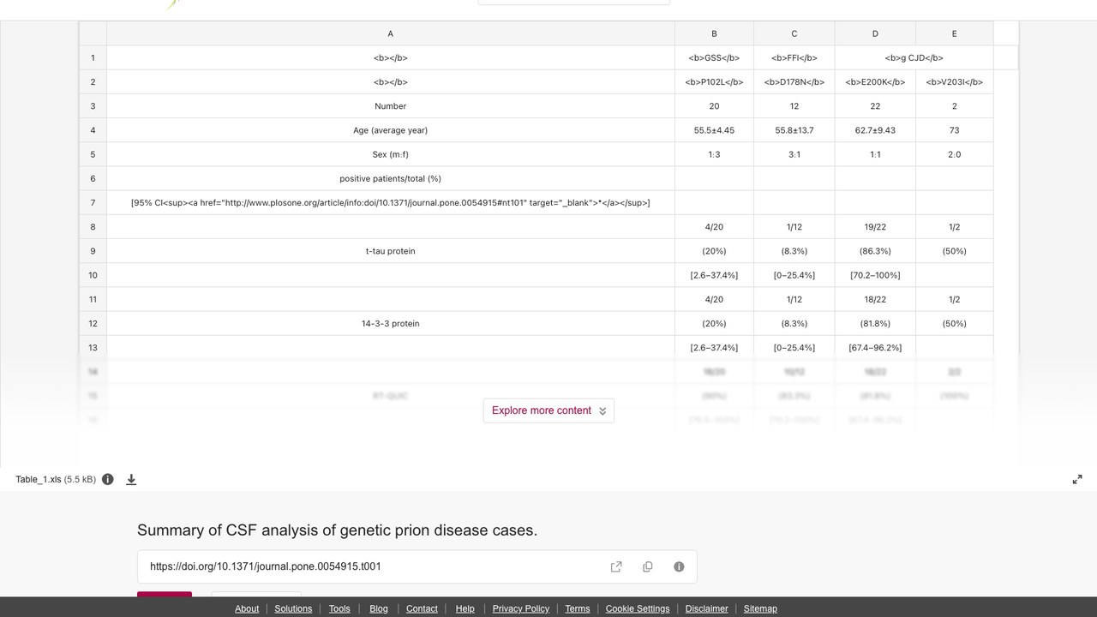
Task: Open the About footer link
Action: 247,608
